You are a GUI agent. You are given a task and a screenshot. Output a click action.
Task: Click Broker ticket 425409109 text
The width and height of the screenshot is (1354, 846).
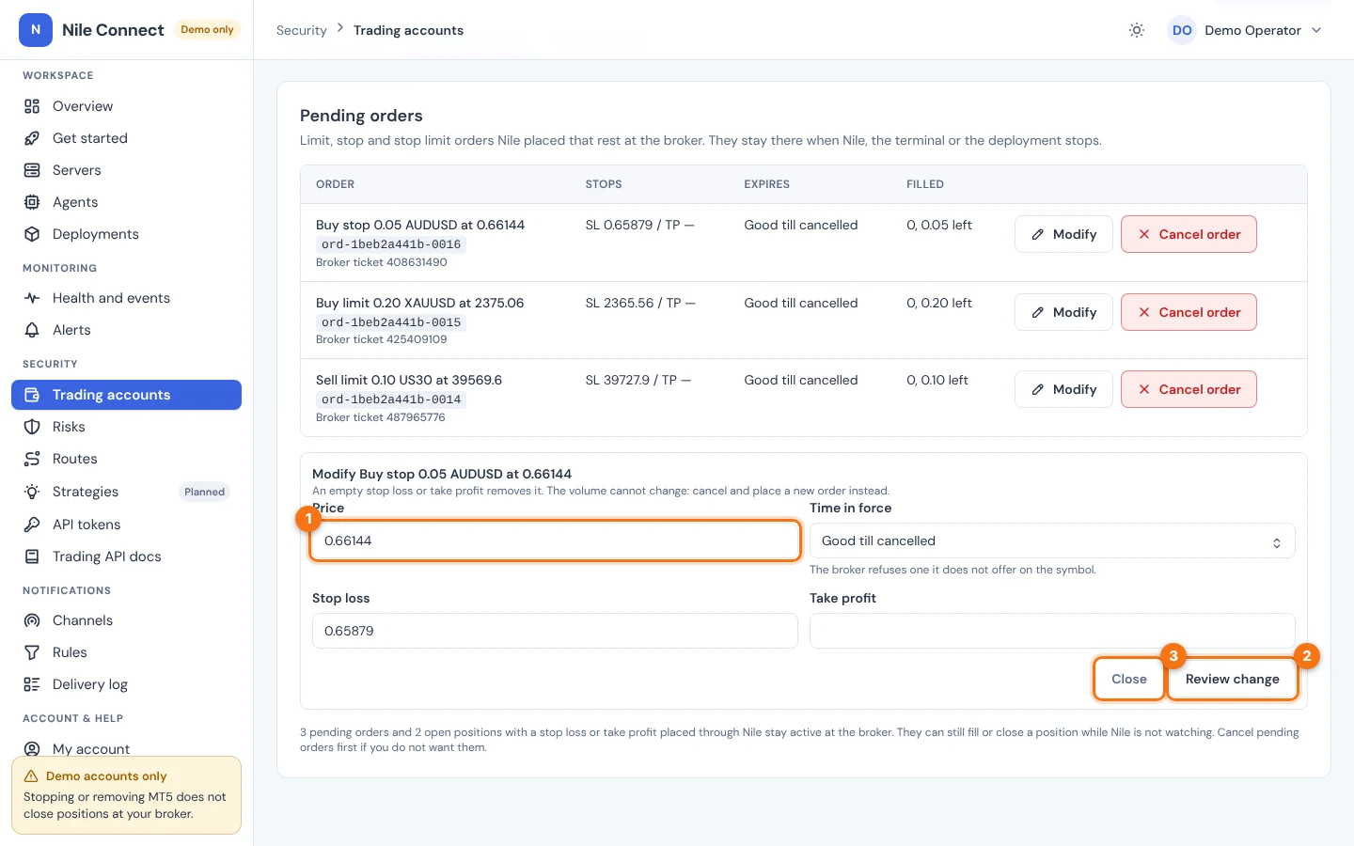click(x=382, y=339)
